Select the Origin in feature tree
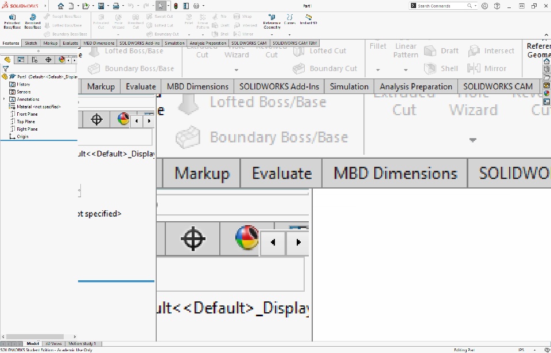Image resolution: width=551 pixels, height=353 pixels. tap(20, 136)
